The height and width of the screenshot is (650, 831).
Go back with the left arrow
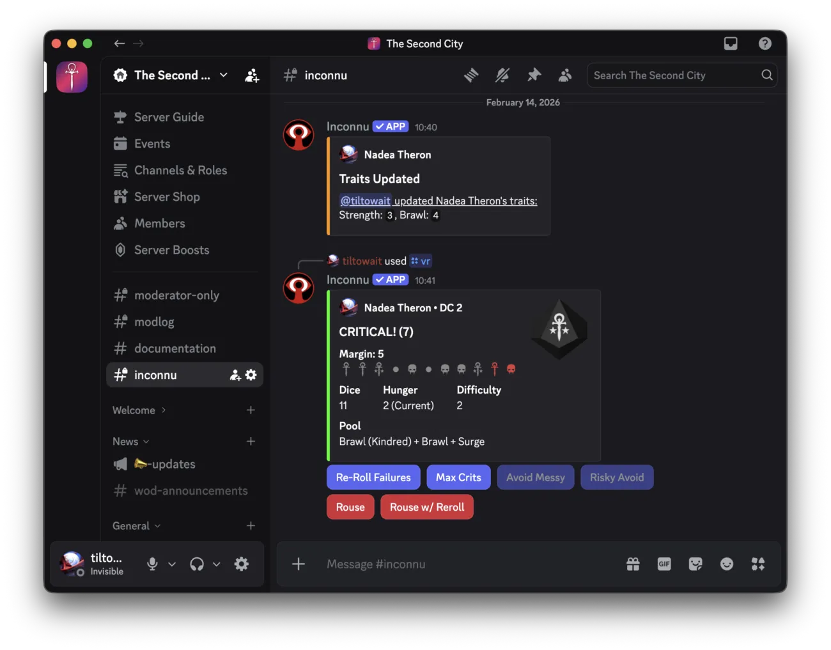click(119, 43)
